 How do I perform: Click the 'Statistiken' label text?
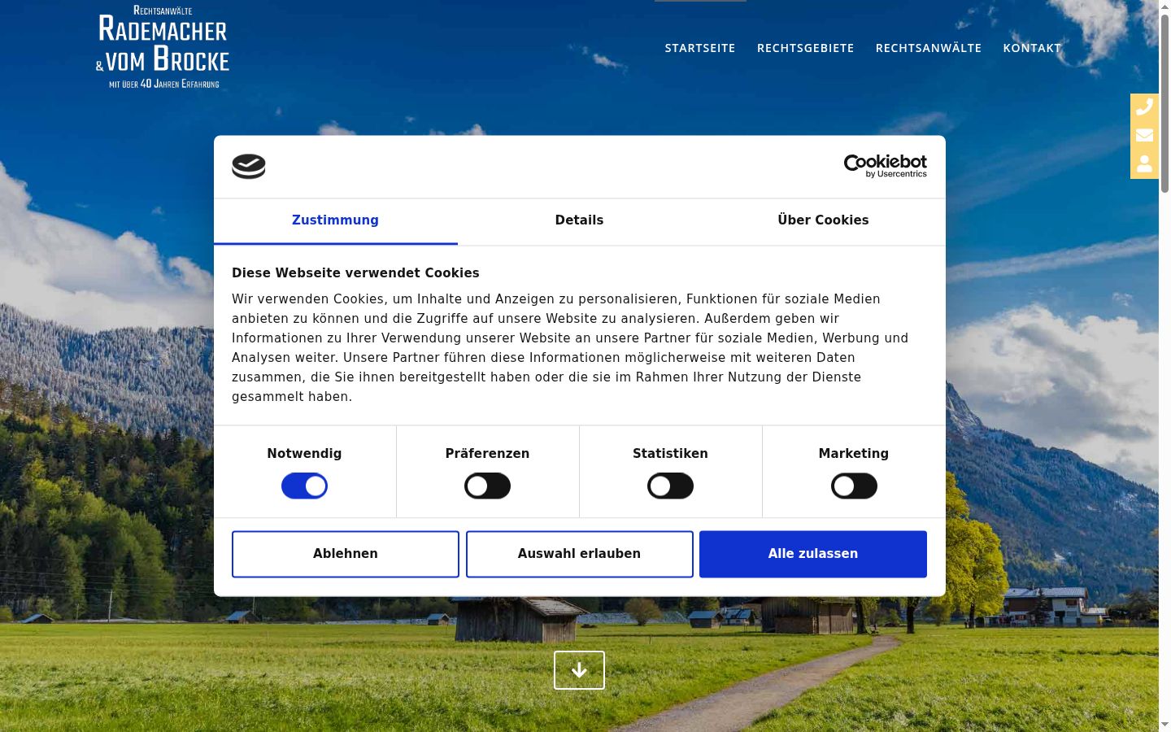pyautogui.click(x=670, y=454)
